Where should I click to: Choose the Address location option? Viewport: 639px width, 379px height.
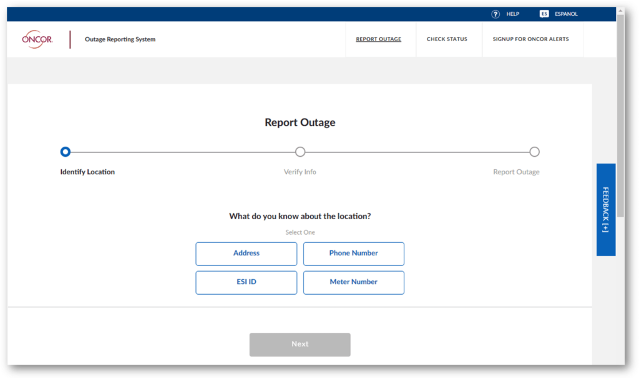pos(246,253)
